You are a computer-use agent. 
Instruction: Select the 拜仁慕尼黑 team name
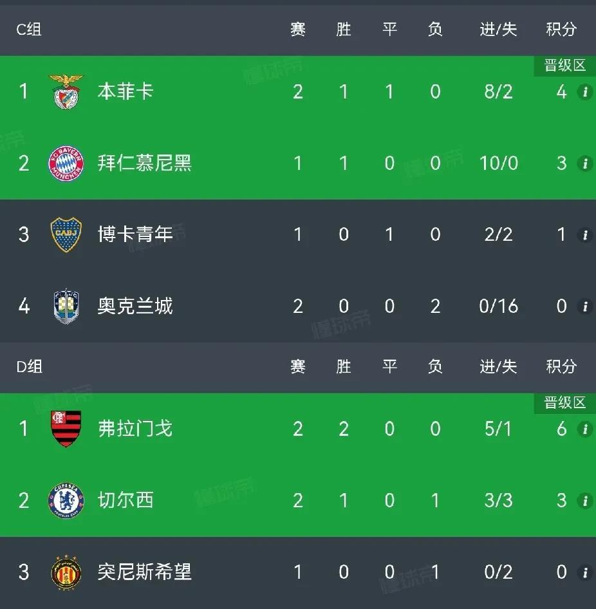tap(144, 163)
